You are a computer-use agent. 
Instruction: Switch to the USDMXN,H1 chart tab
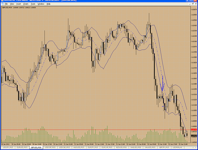[177, 147]
